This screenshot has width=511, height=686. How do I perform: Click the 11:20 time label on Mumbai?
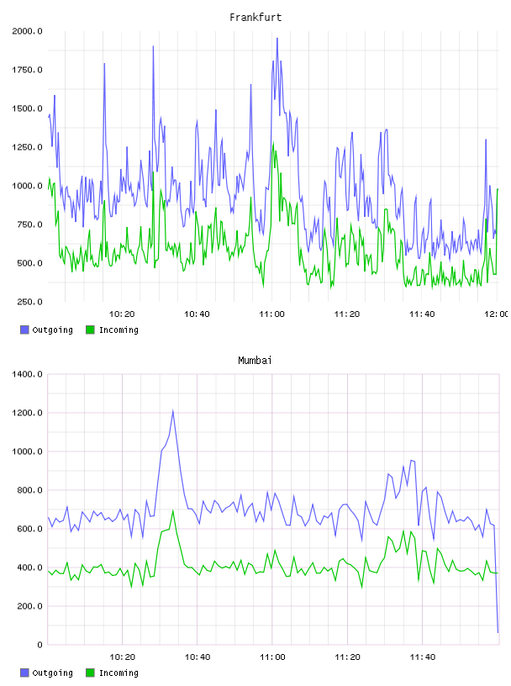point(347,657)
